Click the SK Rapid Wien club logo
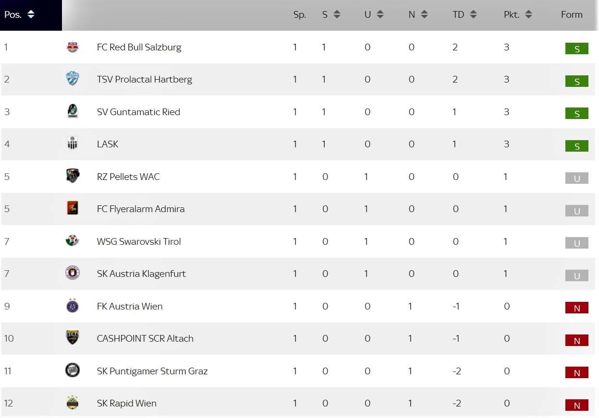The width and height of the screenshot is (599, 418). tap(73, 403)
